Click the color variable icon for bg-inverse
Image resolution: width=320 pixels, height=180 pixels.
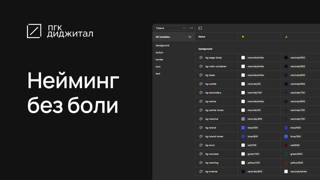pyautogui.click(x=201, y=171)
